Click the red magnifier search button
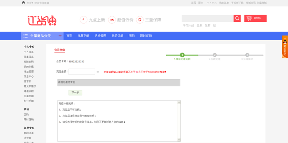288x143 pixels. [x=237, y=19]
